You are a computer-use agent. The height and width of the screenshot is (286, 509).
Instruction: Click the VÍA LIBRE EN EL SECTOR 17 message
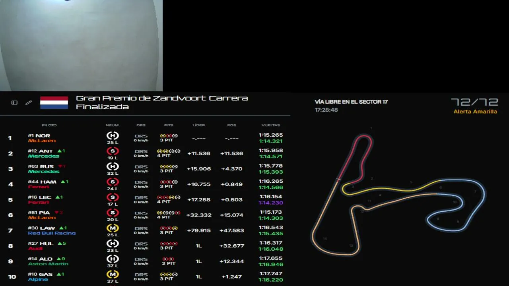351,102
